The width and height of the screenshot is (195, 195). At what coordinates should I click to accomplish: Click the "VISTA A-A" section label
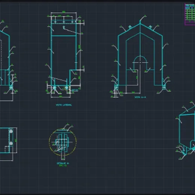140,97
